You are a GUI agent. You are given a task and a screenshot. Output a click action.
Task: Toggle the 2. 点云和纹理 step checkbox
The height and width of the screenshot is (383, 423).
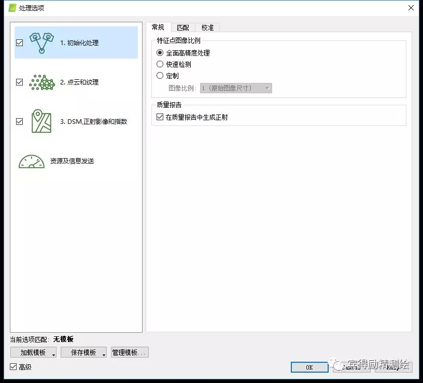coord(20,82)
